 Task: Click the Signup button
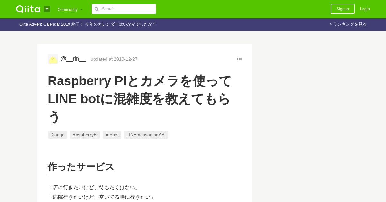click(343, 9)
